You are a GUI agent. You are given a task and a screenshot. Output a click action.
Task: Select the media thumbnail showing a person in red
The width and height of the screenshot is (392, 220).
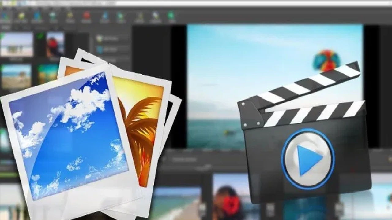(55, 45)
